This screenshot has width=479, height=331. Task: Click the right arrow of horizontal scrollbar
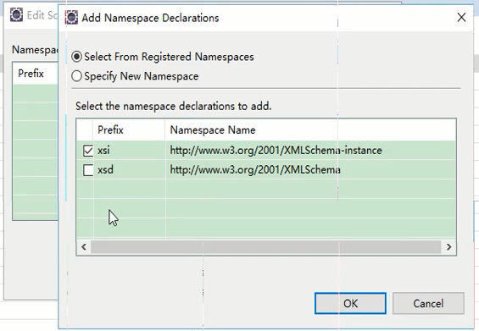tap(448, 246)
